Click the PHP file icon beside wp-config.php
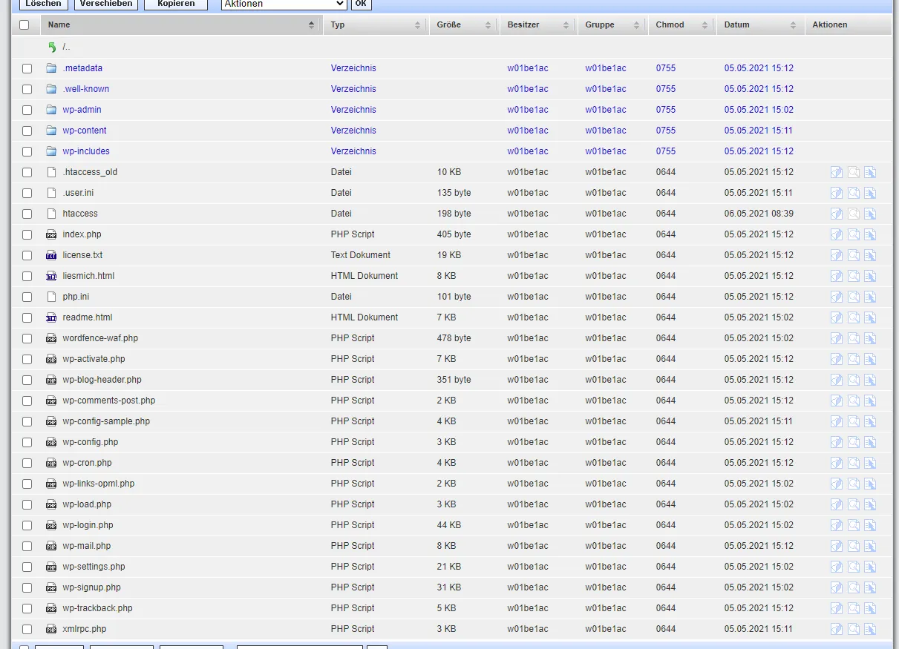Viewport: 899px width, 649px height. pos(51,442)
